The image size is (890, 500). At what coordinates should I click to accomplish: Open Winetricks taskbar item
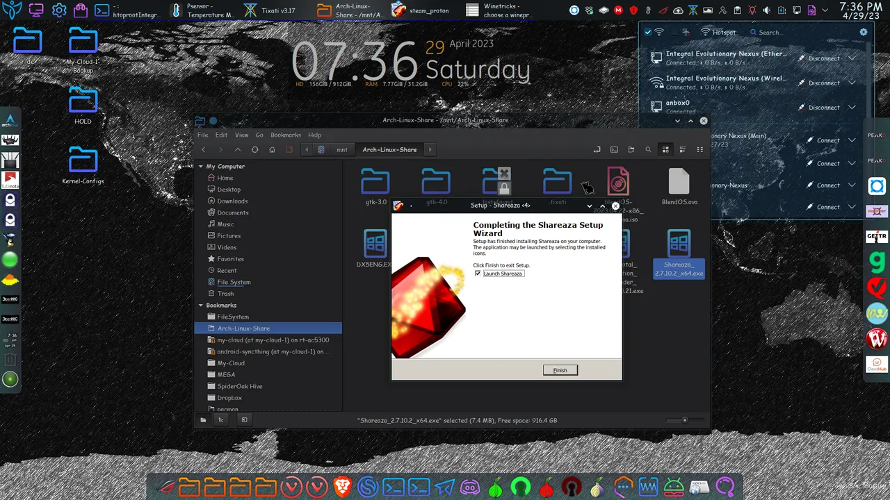tap(500, 10)
